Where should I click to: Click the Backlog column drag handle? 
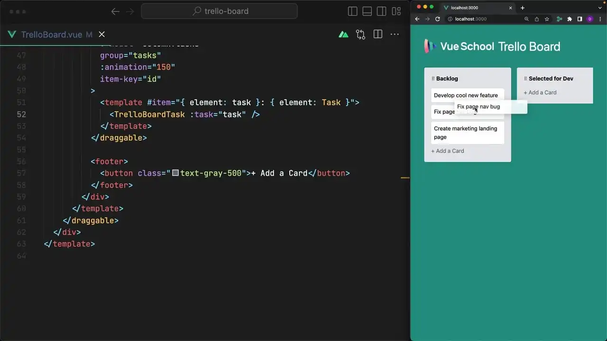(433, 79)
